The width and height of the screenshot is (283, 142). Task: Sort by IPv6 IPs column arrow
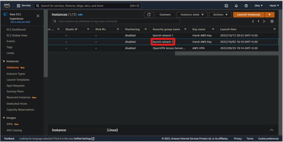coord(118,29)
